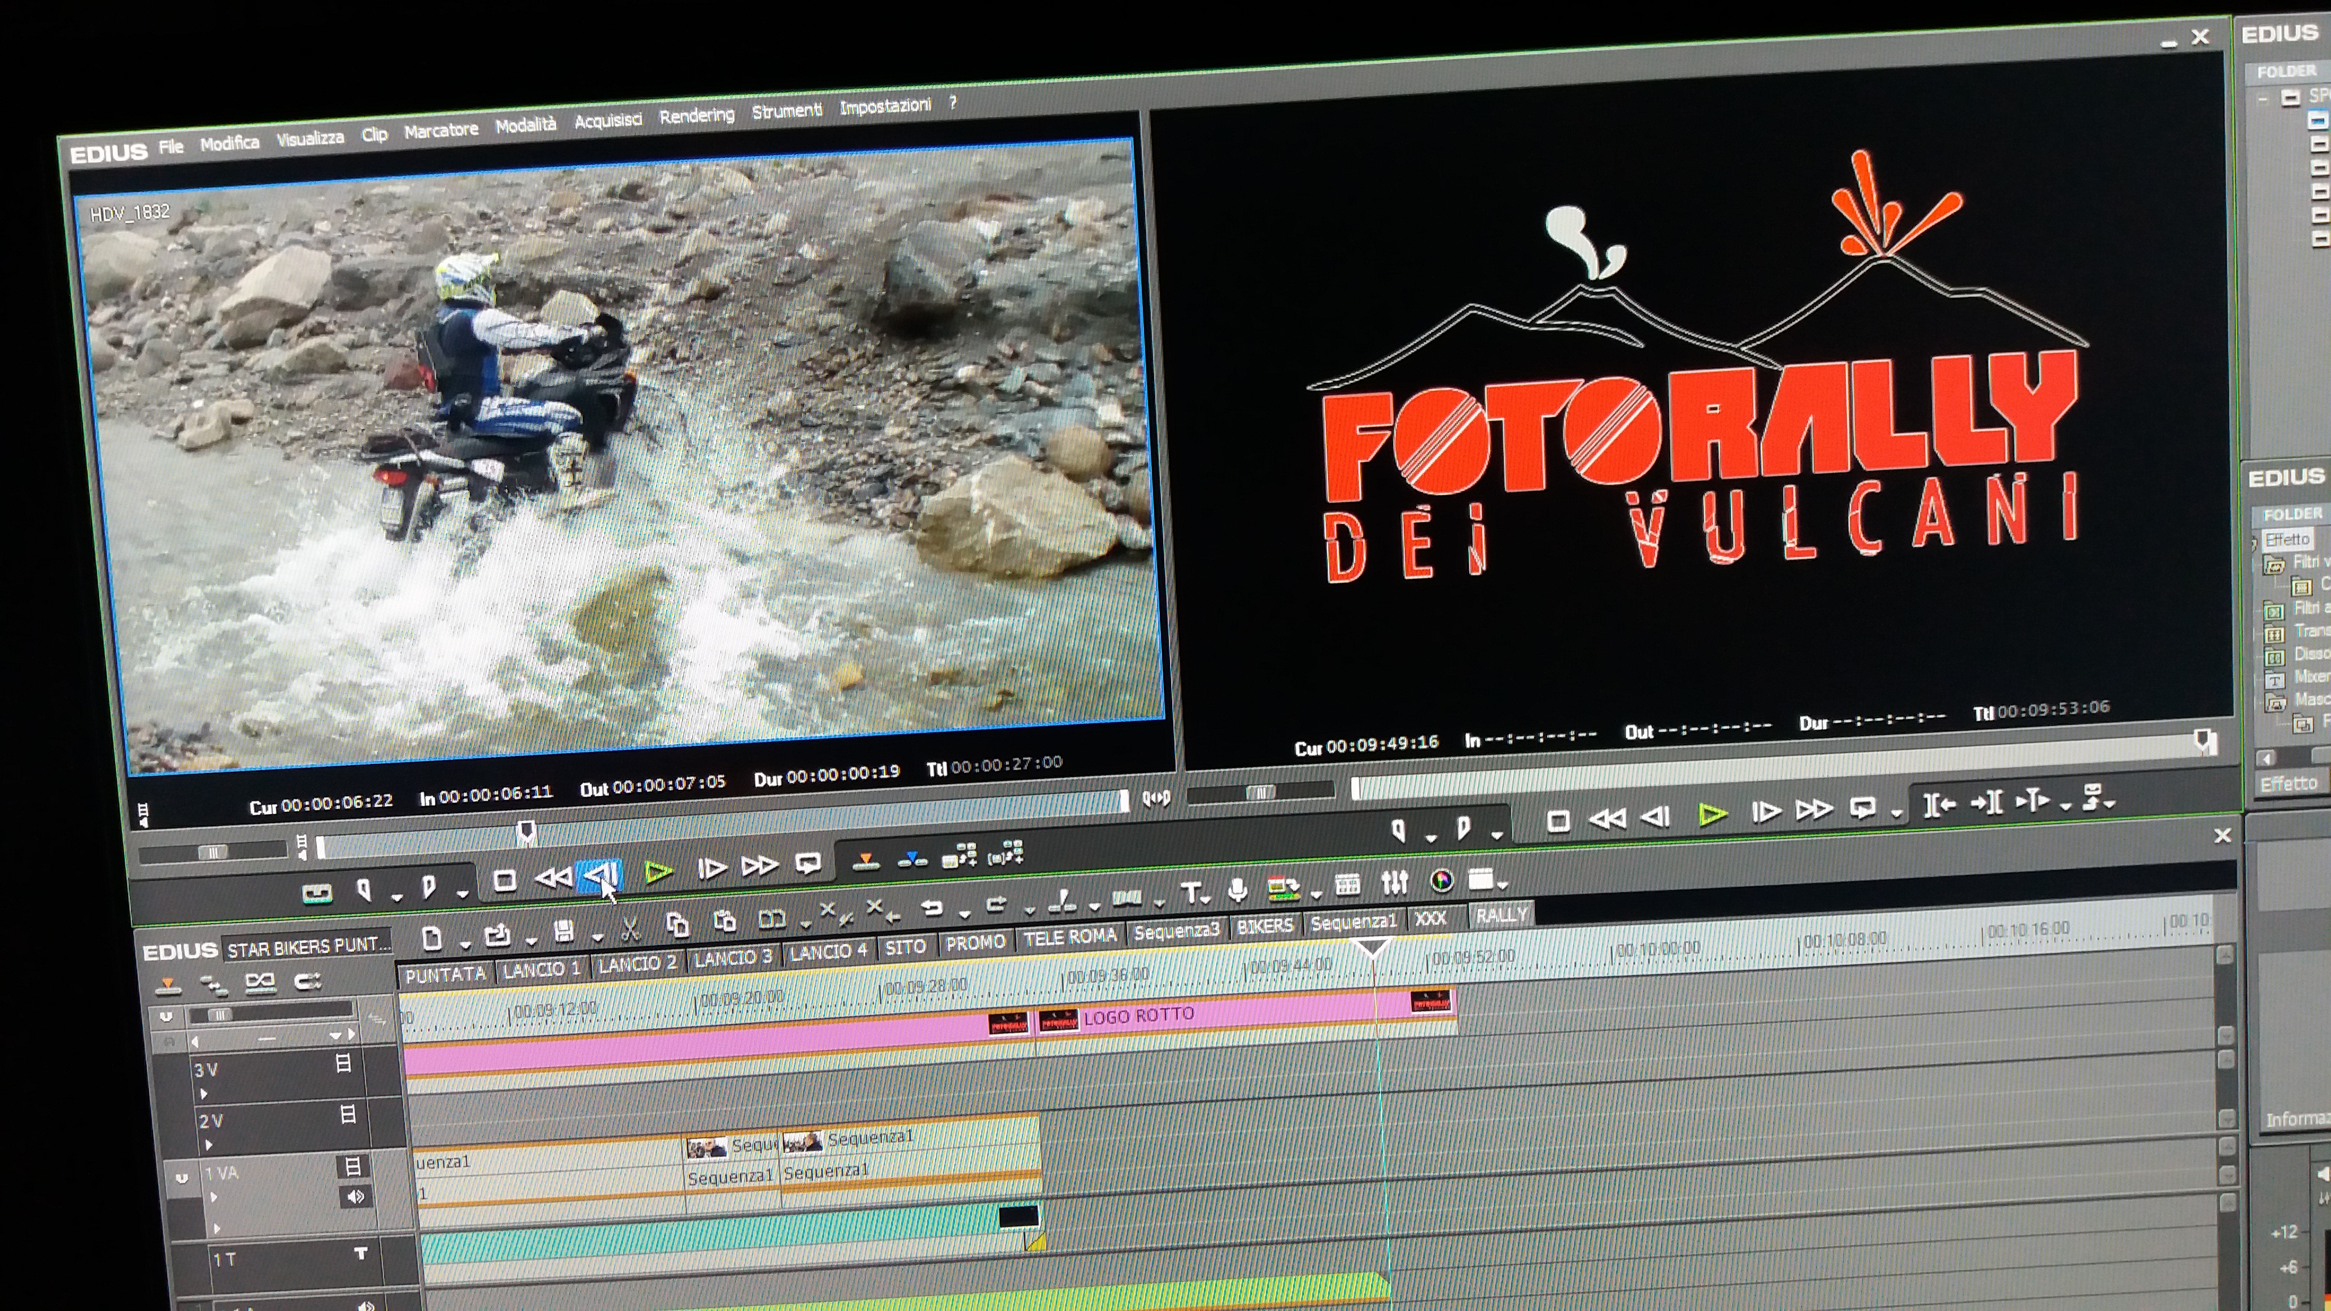
Task: Open the vectorscope color wheel icon
Action: click(x=1442, y=880)
